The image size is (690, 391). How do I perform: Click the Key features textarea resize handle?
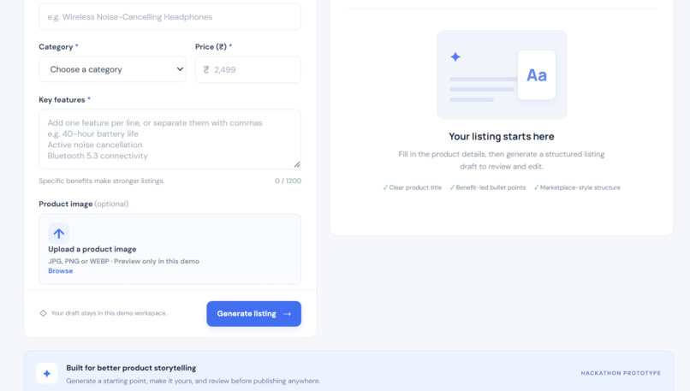(x=297, y=164)
